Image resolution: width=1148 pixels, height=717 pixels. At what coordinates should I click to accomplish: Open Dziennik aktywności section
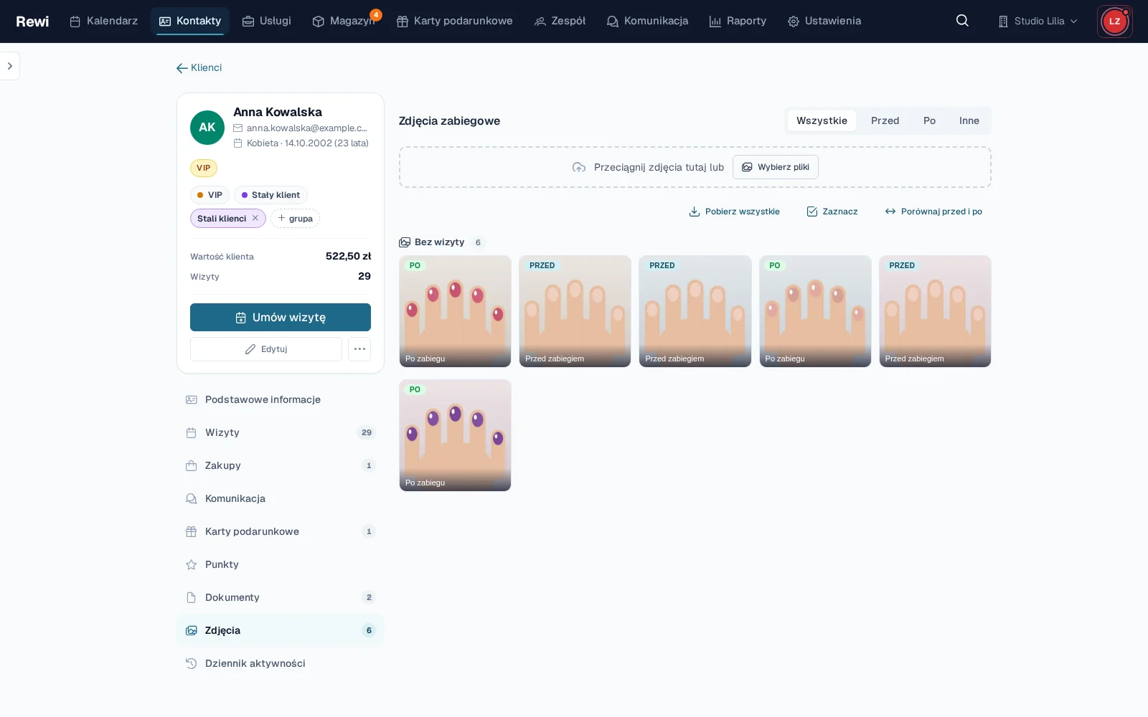point(281,663)
